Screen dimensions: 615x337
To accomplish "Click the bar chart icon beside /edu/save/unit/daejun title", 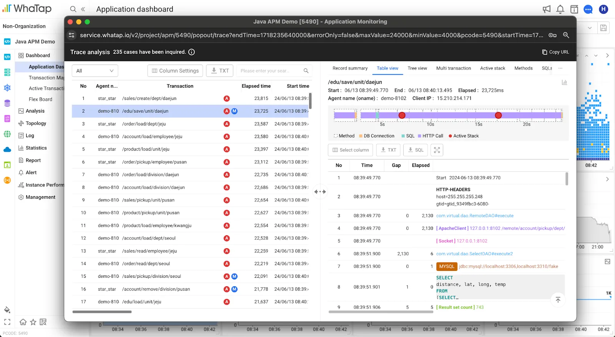I will click(564, 82).
